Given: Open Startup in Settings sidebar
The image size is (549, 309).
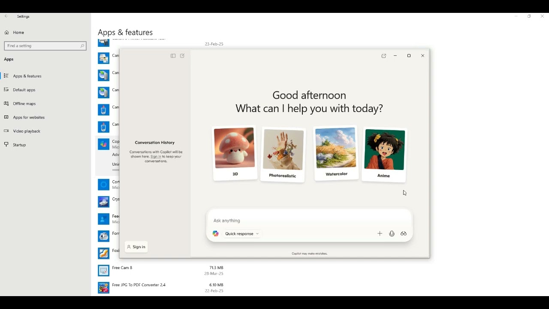Looking at the screenshot, I should click(x=19, y=145).
